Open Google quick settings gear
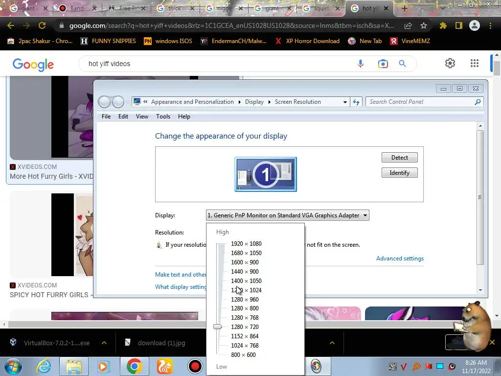The image size is (501, 376). pos(450,63)
